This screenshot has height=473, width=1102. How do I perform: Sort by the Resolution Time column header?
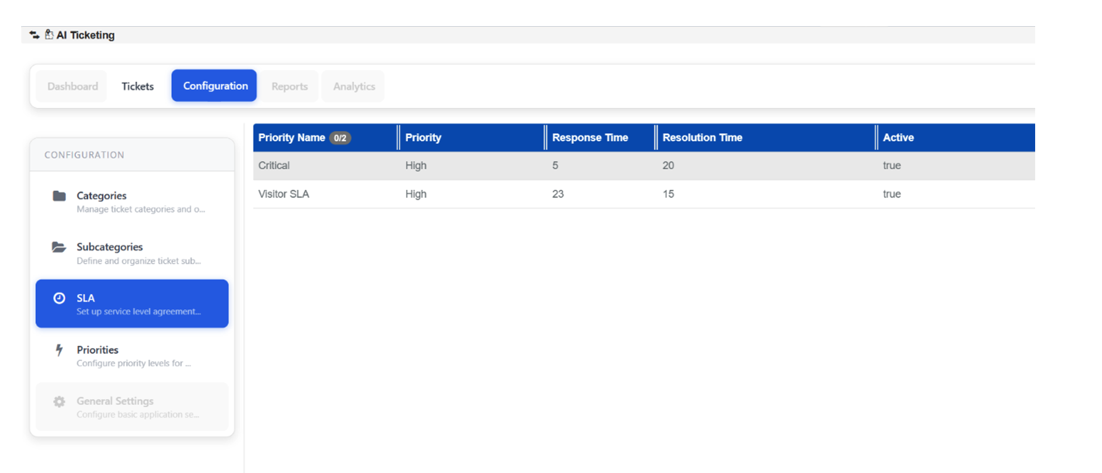pos(702,137)
